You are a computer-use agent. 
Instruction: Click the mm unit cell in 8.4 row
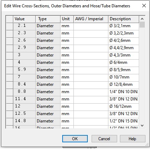[x=67, y=85]
